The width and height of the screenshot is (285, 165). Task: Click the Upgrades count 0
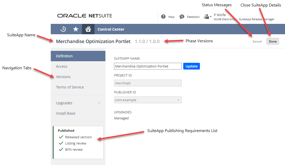pos(99,103)
